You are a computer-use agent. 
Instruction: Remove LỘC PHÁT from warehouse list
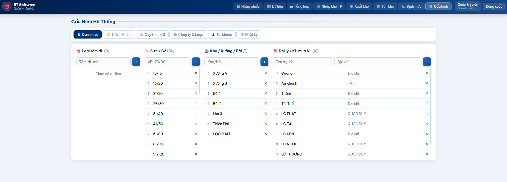266,134
